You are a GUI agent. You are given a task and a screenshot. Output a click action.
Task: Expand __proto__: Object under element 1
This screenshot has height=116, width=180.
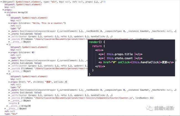(x=9, y=71)
